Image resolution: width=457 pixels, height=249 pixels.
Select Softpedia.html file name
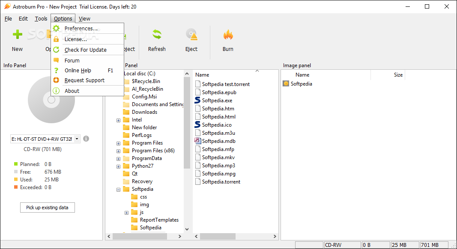pos(219,116)
